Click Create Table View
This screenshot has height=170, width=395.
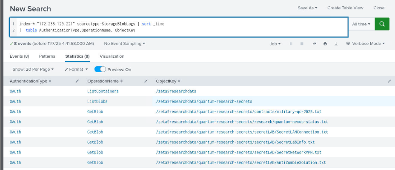pos(345,8)
